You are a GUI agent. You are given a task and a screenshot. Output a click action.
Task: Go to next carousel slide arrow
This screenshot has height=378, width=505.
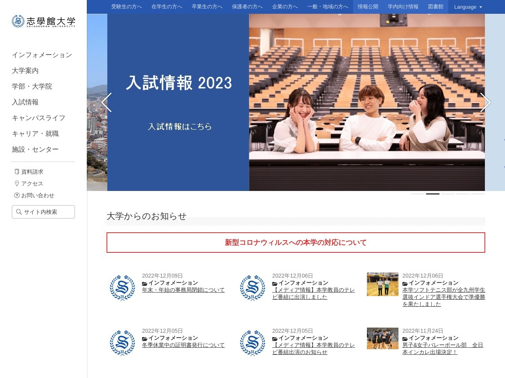[x=485, y=102]
